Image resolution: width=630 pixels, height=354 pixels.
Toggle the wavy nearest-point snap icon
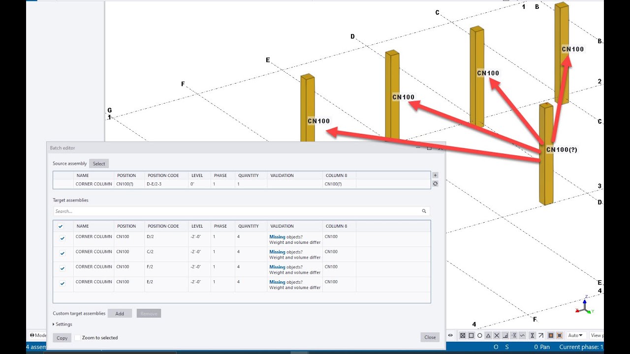pyautogui.click(x=522, y=335)
